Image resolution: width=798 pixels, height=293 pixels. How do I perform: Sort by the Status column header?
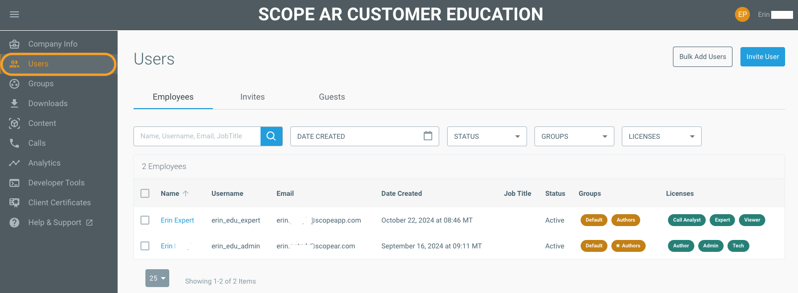pos(555,193)
